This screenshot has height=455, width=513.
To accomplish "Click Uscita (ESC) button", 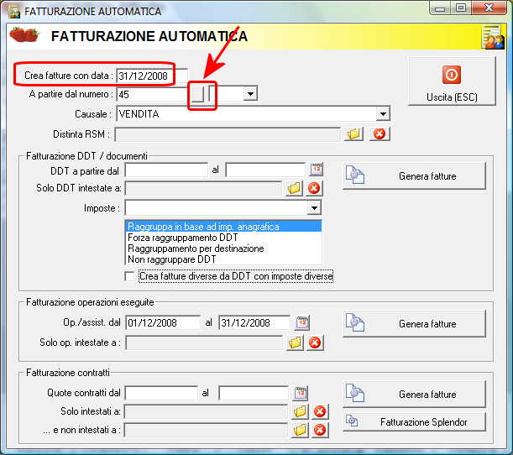I will pos(452,81).
